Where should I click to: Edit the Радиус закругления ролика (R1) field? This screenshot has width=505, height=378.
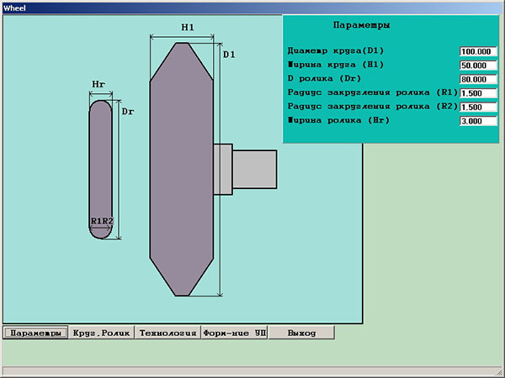(479, 93)
